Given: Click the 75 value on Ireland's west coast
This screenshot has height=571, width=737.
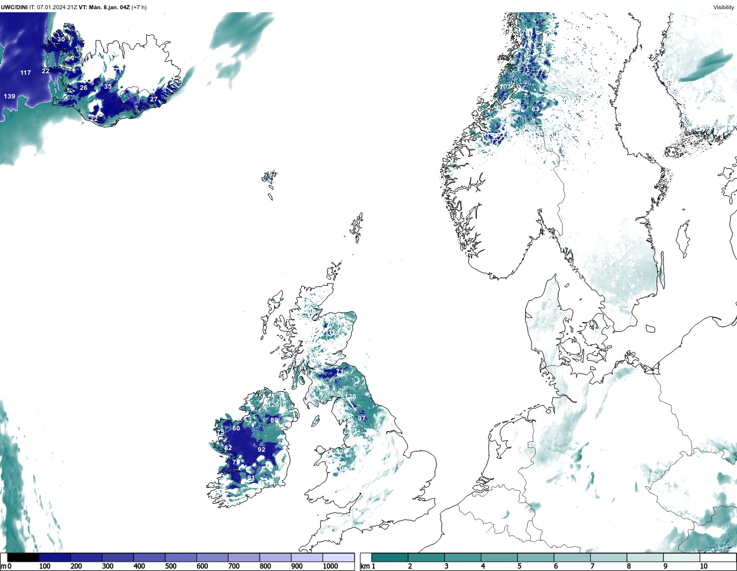Looking at the screenshot, I should pyautogui.click(x=220, y=432).
